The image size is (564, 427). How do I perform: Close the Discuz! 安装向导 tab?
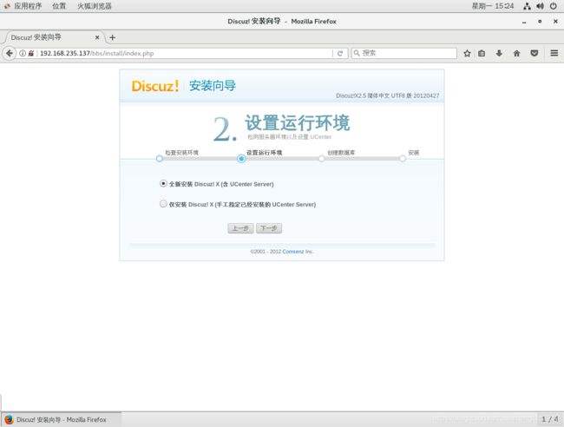click(x=97, y=37)
